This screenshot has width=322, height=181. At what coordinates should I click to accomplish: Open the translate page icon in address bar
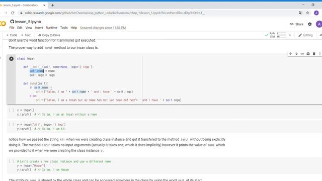pos(300,13)
